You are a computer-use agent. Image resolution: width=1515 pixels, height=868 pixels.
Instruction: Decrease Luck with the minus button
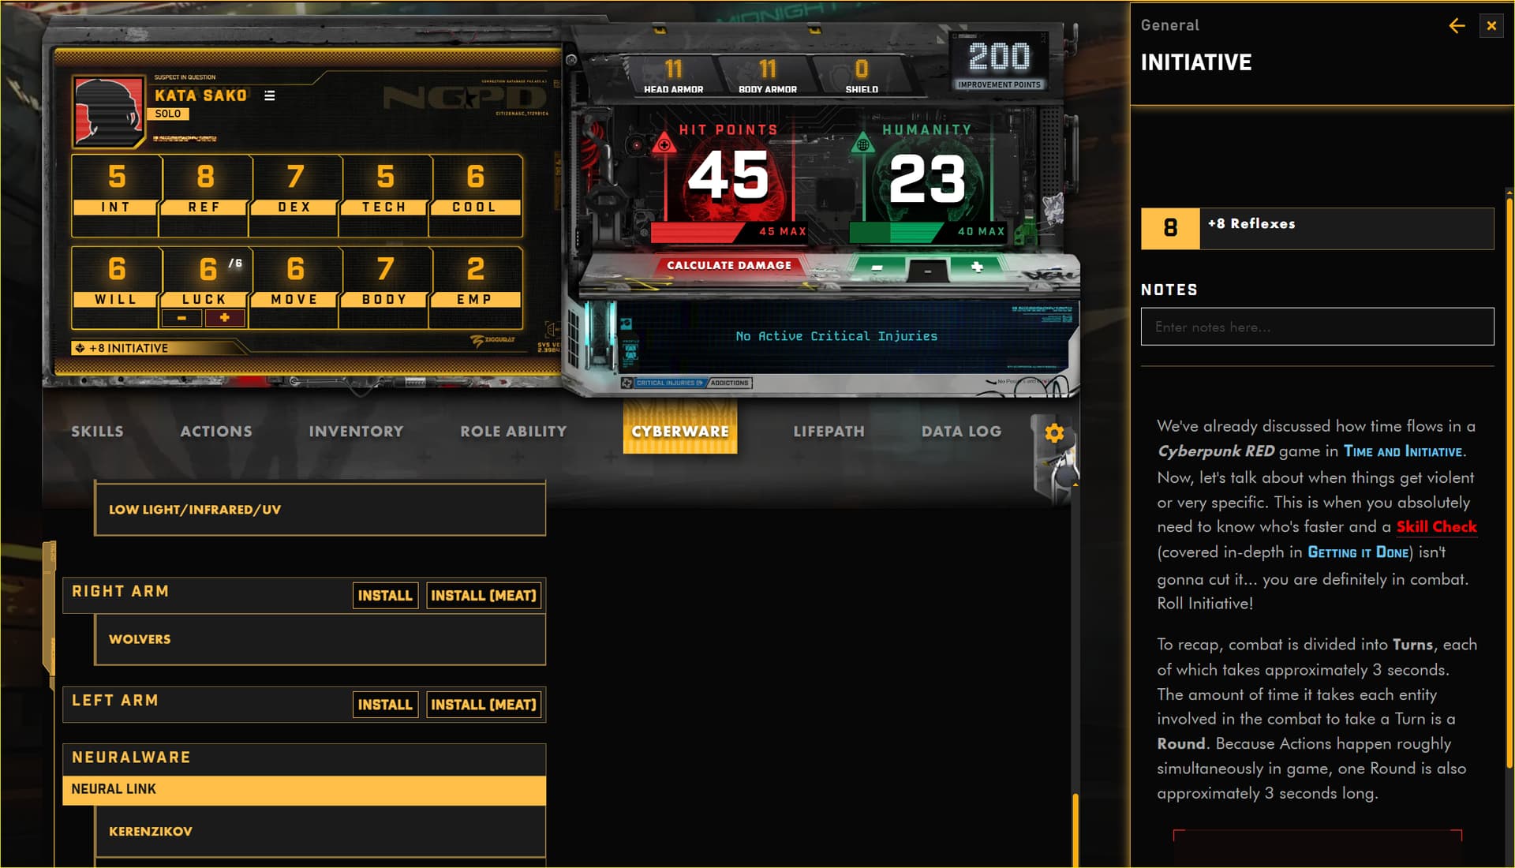point(182,318)
